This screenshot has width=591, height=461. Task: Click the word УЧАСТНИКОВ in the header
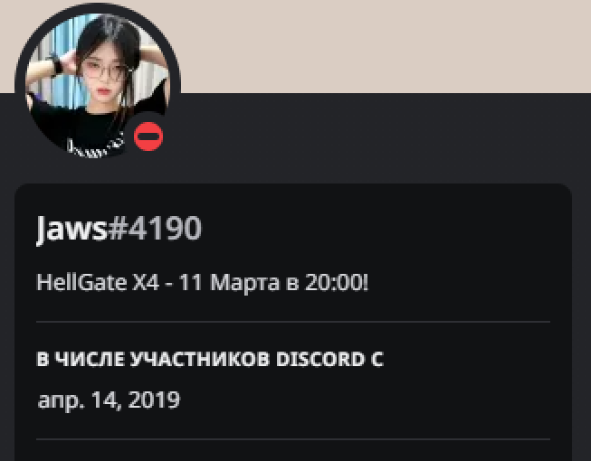[200, 359]
